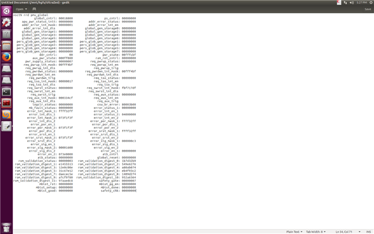Place cursor at end of safety_chk value
Screen dimensions: 374x234
136,190
